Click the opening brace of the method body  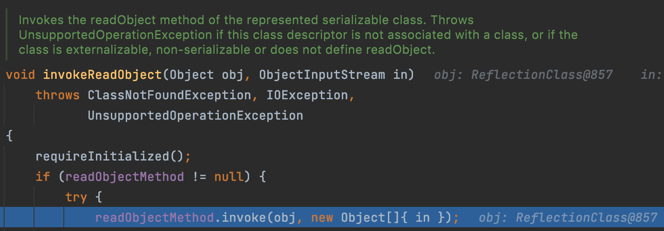pos(9,136)
